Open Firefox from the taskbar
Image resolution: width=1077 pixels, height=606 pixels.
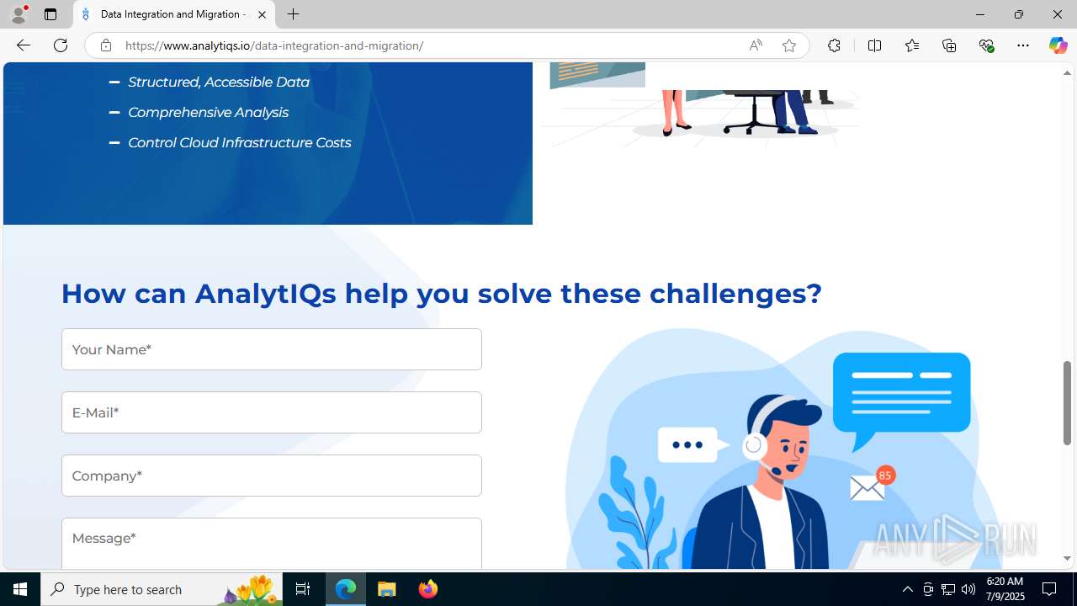[x=427, y=589]
